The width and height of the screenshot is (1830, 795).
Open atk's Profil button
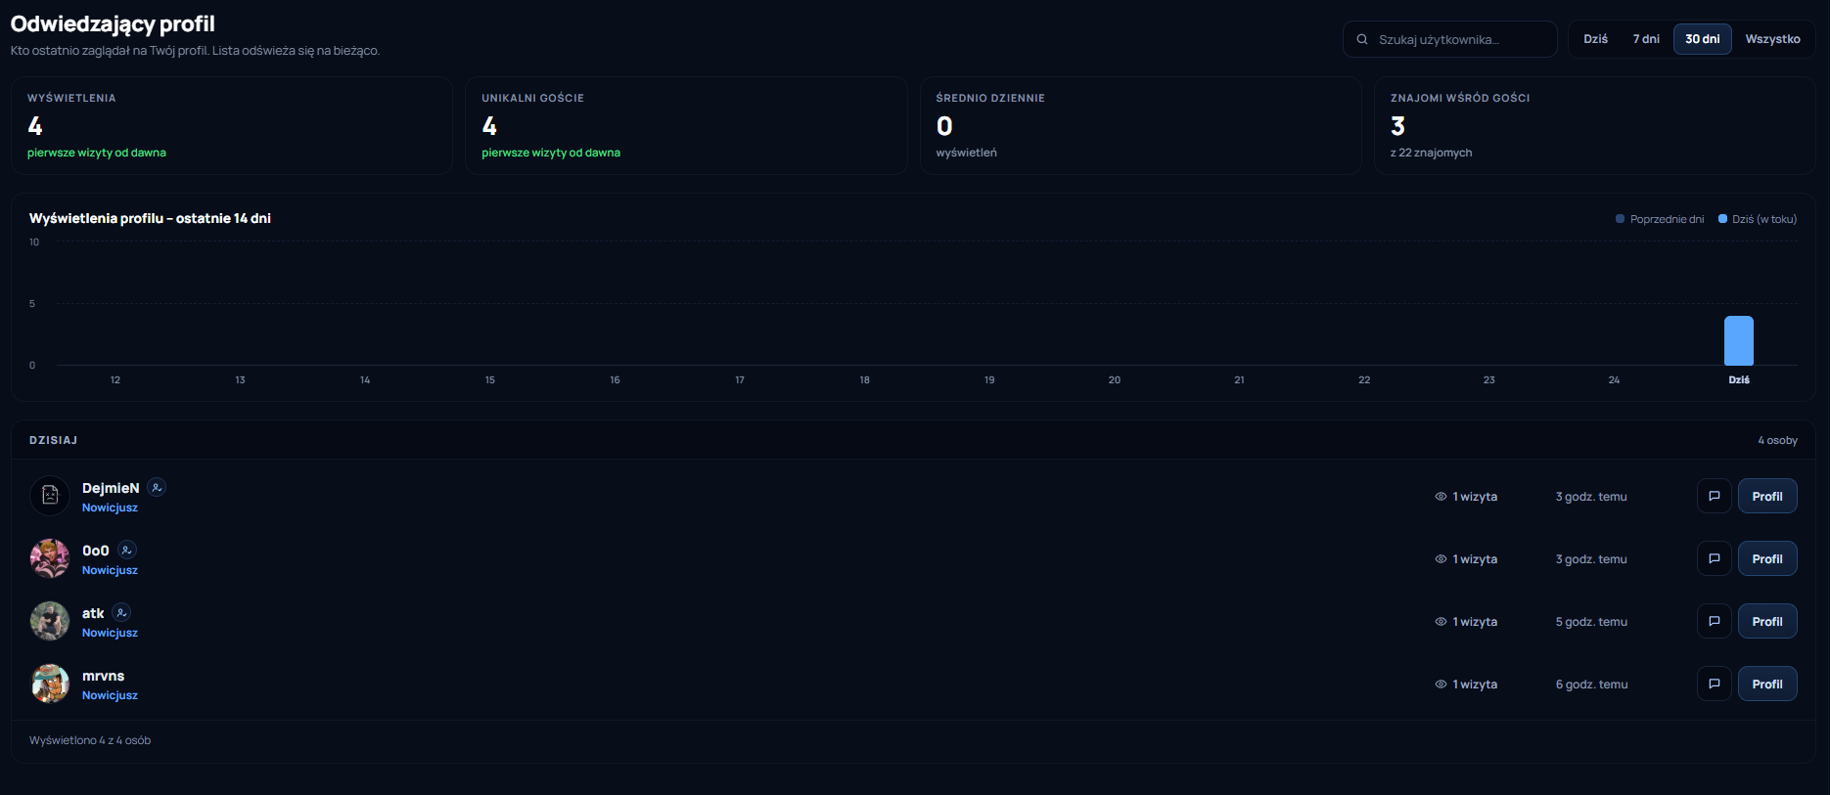click(1767, 621)
